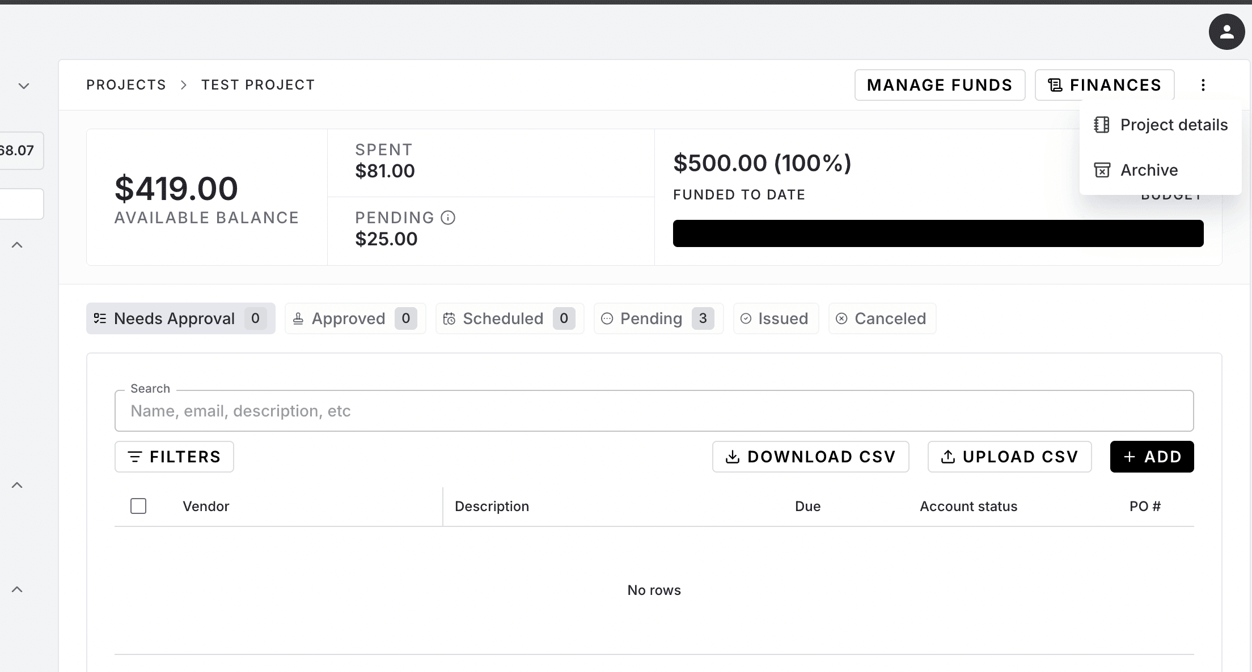
Task: Sort by the Vendor column header
Action: coord(206,506)
